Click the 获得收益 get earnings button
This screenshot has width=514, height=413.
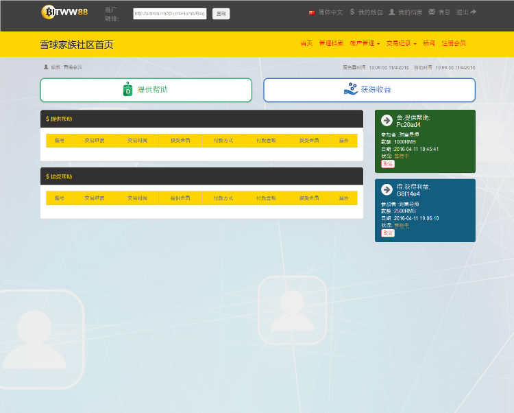[369, 90]
